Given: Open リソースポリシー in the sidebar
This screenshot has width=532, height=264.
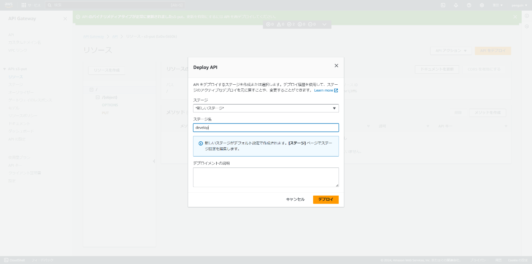Looking at the screenshot, I should coord(23,116).
